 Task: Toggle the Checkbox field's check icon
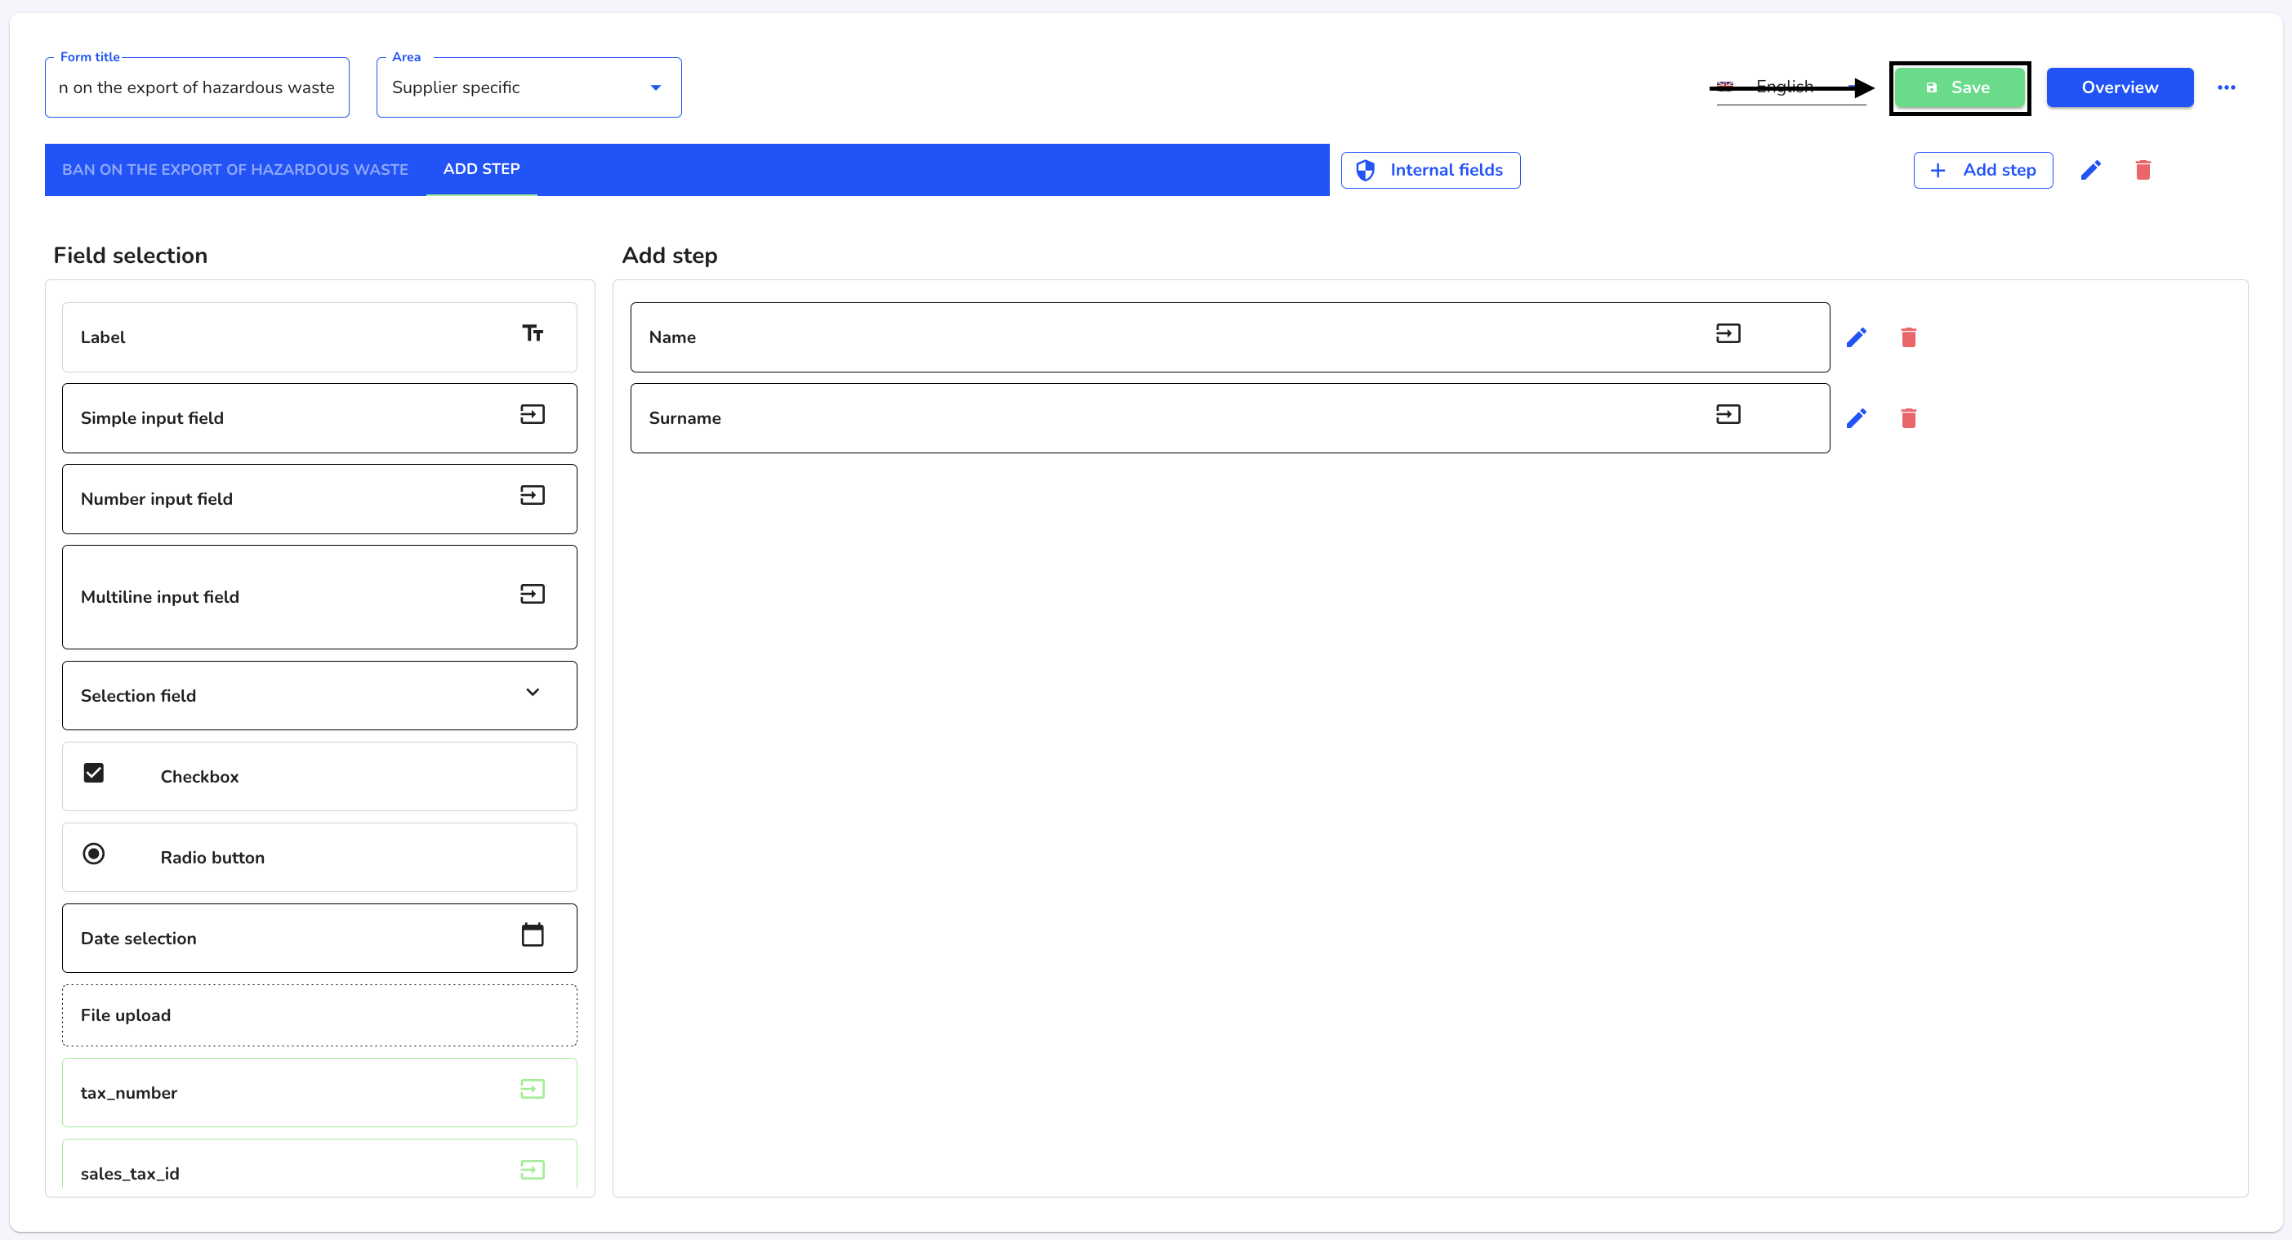pos(93,773)
